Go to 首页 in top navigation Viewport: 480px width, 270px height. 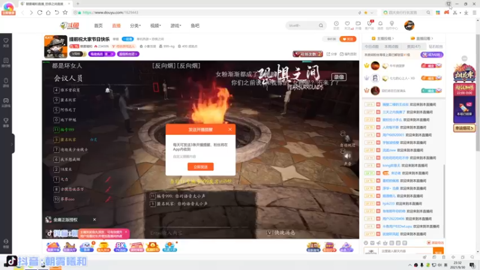(98, 26)
